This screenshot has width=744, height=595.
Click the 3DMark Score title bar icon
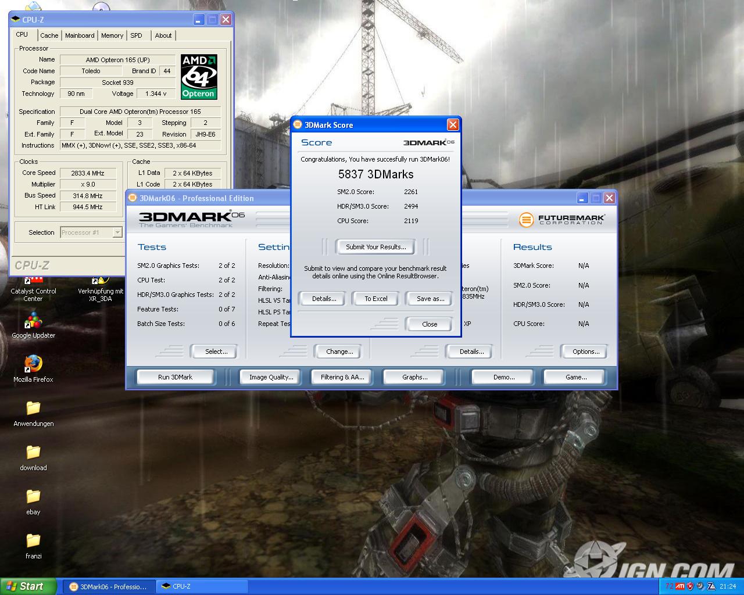(298, 124)
